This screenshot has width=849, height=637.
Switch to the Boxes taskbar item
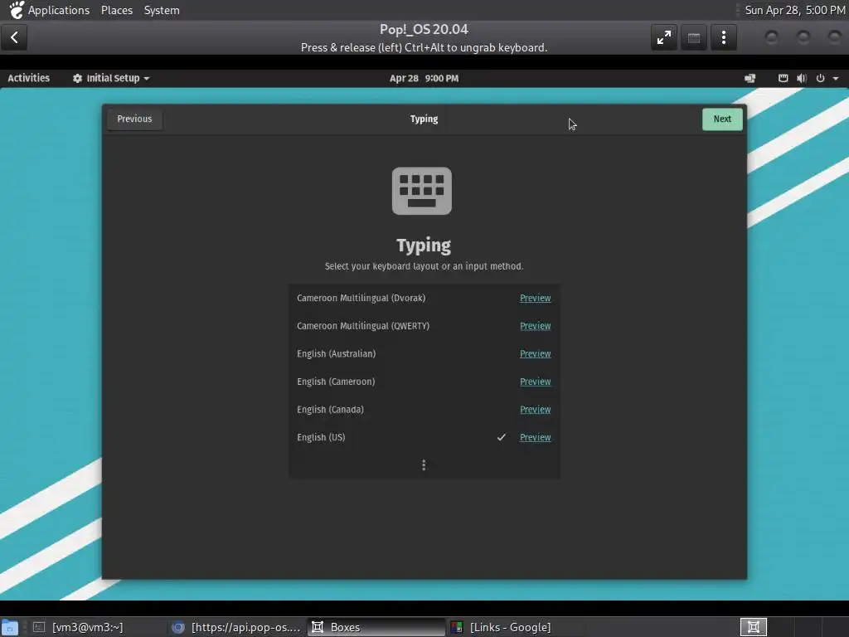[x=376, y=627]
